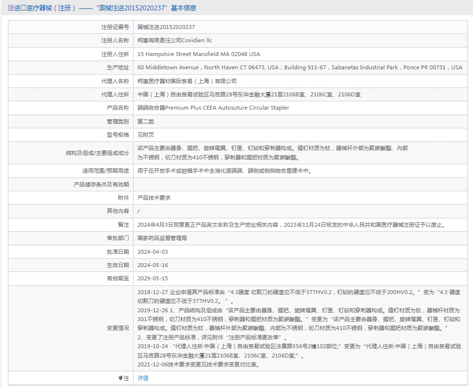Select the 见附页 value
Screen dimensions: 473x388
[x=146, y=135]
